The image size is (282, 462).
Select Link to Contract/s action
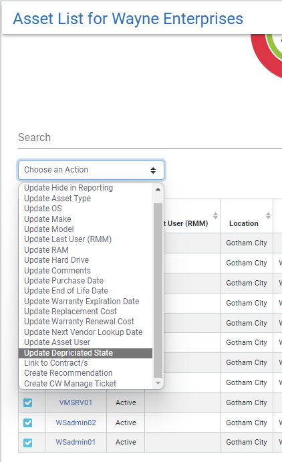(86, 363)
